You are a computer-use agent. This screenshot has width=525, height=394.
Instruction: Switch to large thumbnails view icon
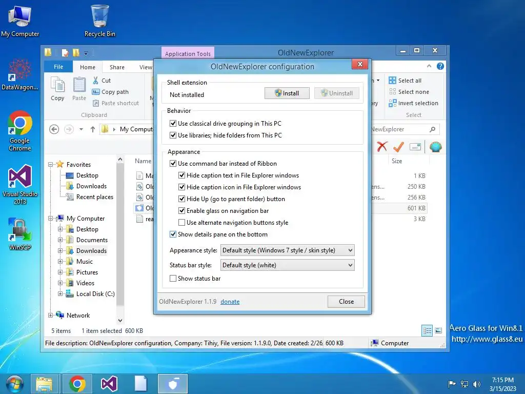pyautogui.click(x=438, y=331)
